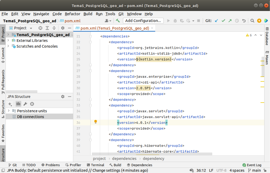Open the Terminal tool window
Screen dimensions: 270x173
[x=96, y=165]
